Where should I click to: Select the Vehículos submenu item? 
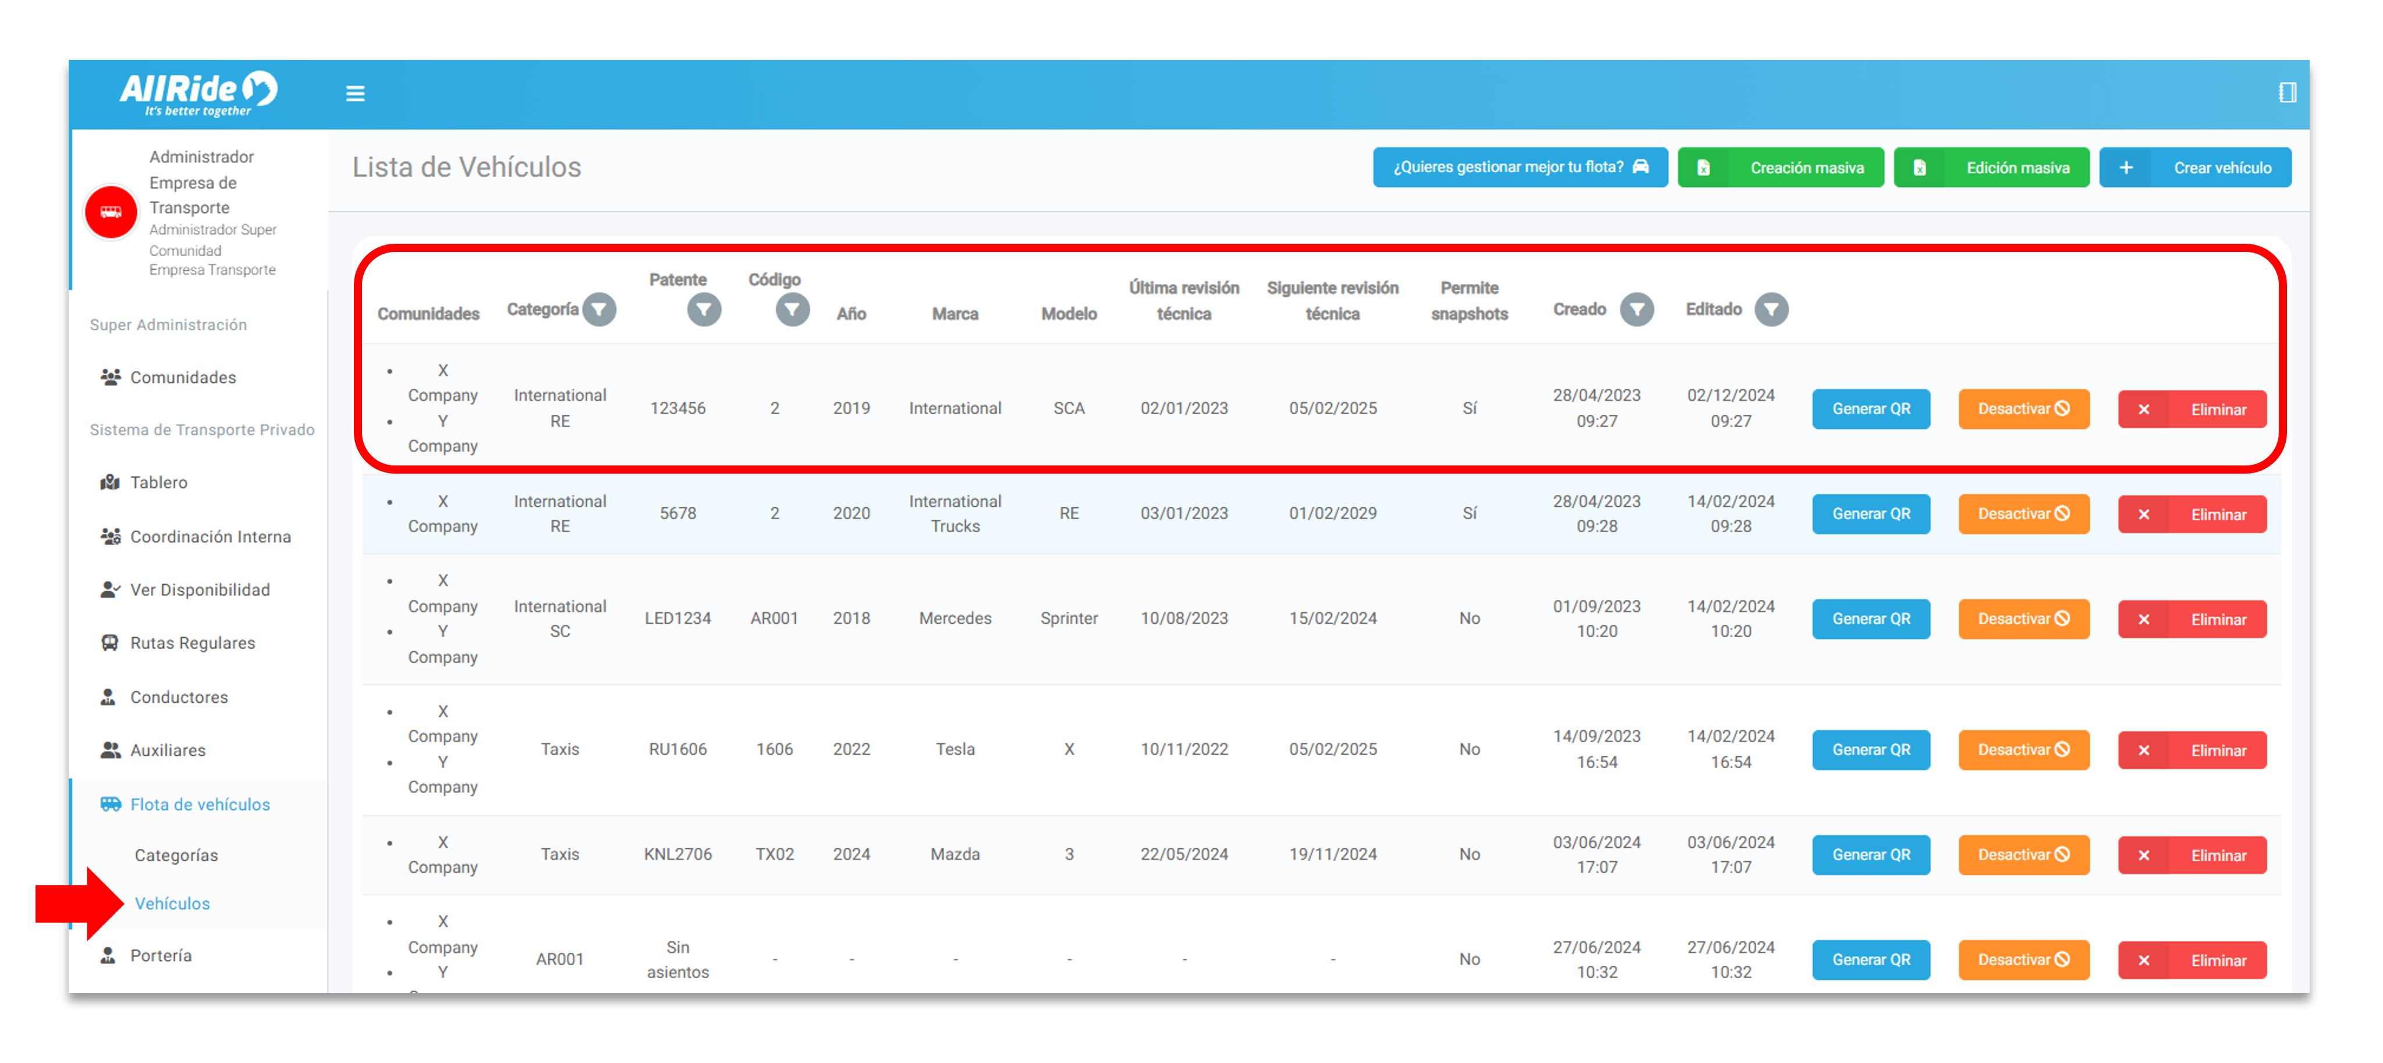(x=172, y=903)
